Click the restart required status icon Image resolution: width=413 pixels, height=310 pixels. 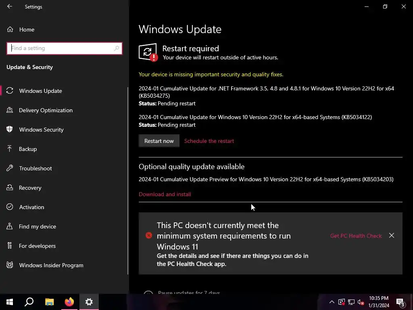pos(148,52)
